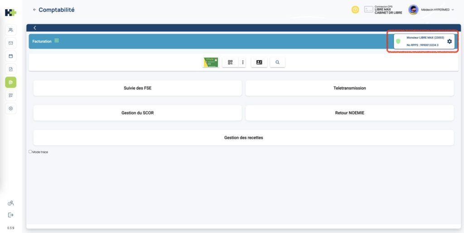Open the three-dot menu beside QR code
The image size is (464, 233).
[242, 63]
